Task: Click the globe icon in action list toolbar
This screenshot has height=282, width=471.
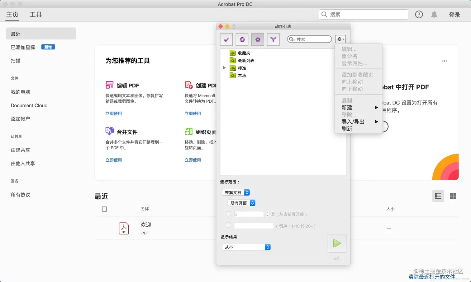Action: [x=242, y=39]
